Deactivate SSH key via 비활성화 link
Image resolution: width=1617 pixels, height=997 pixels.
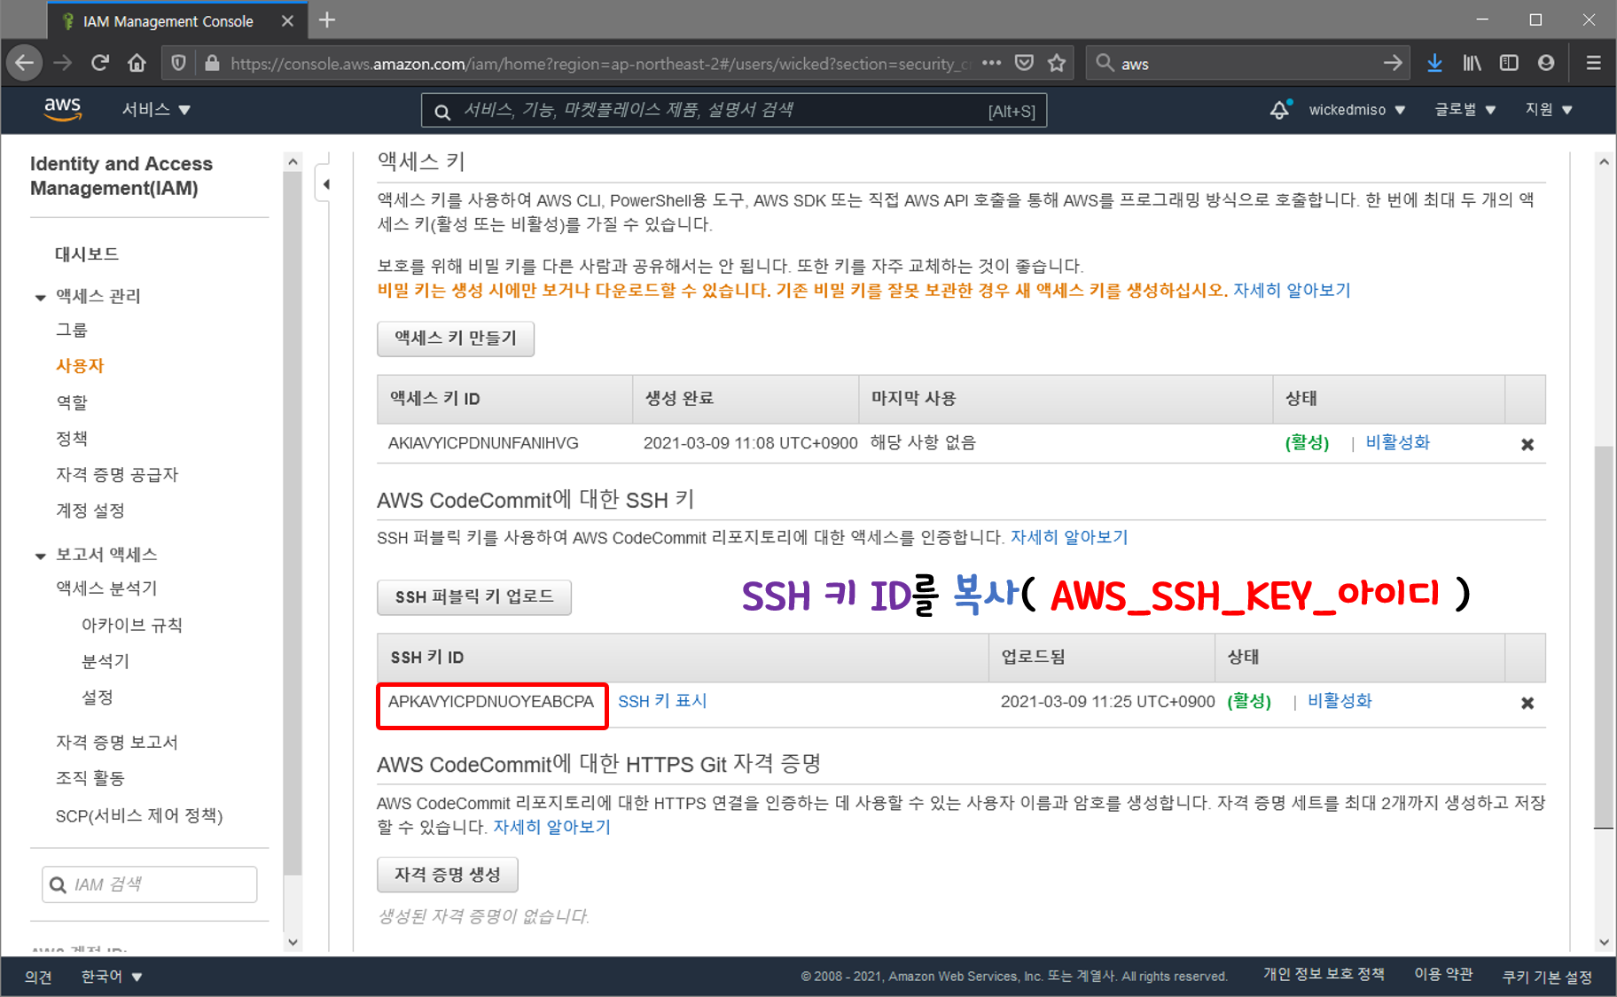click(x=1340, y=701)
